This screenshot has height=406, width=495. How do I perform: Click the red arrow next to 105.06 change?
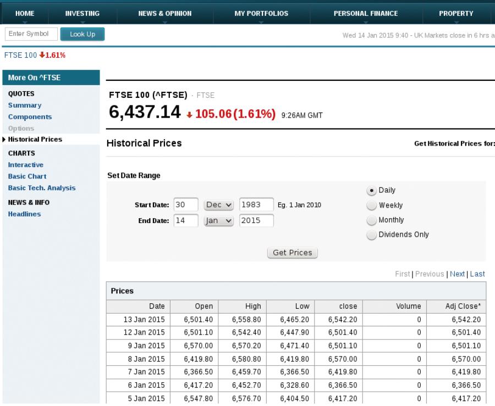pos(189,115)
